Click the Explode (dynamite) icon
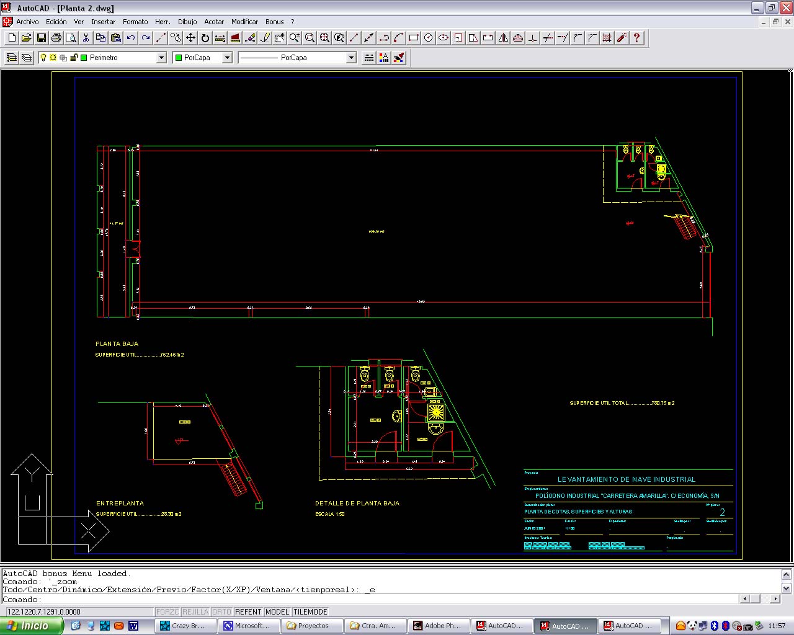 [622, 38]
